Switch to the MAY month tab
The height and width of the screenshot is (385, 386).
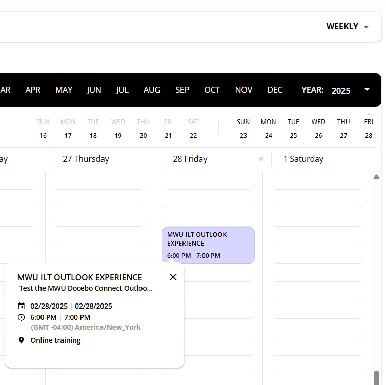(64, 90)
